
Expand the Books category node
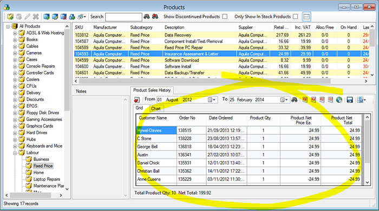click(15, 39)
